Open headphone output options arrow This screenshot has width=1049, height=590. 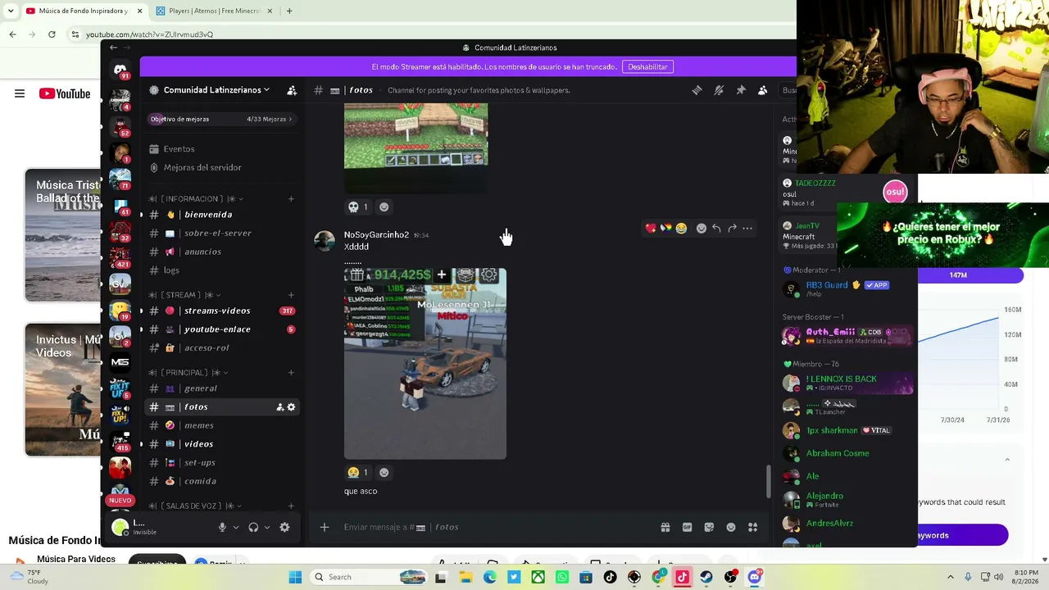tap(267, 528)
